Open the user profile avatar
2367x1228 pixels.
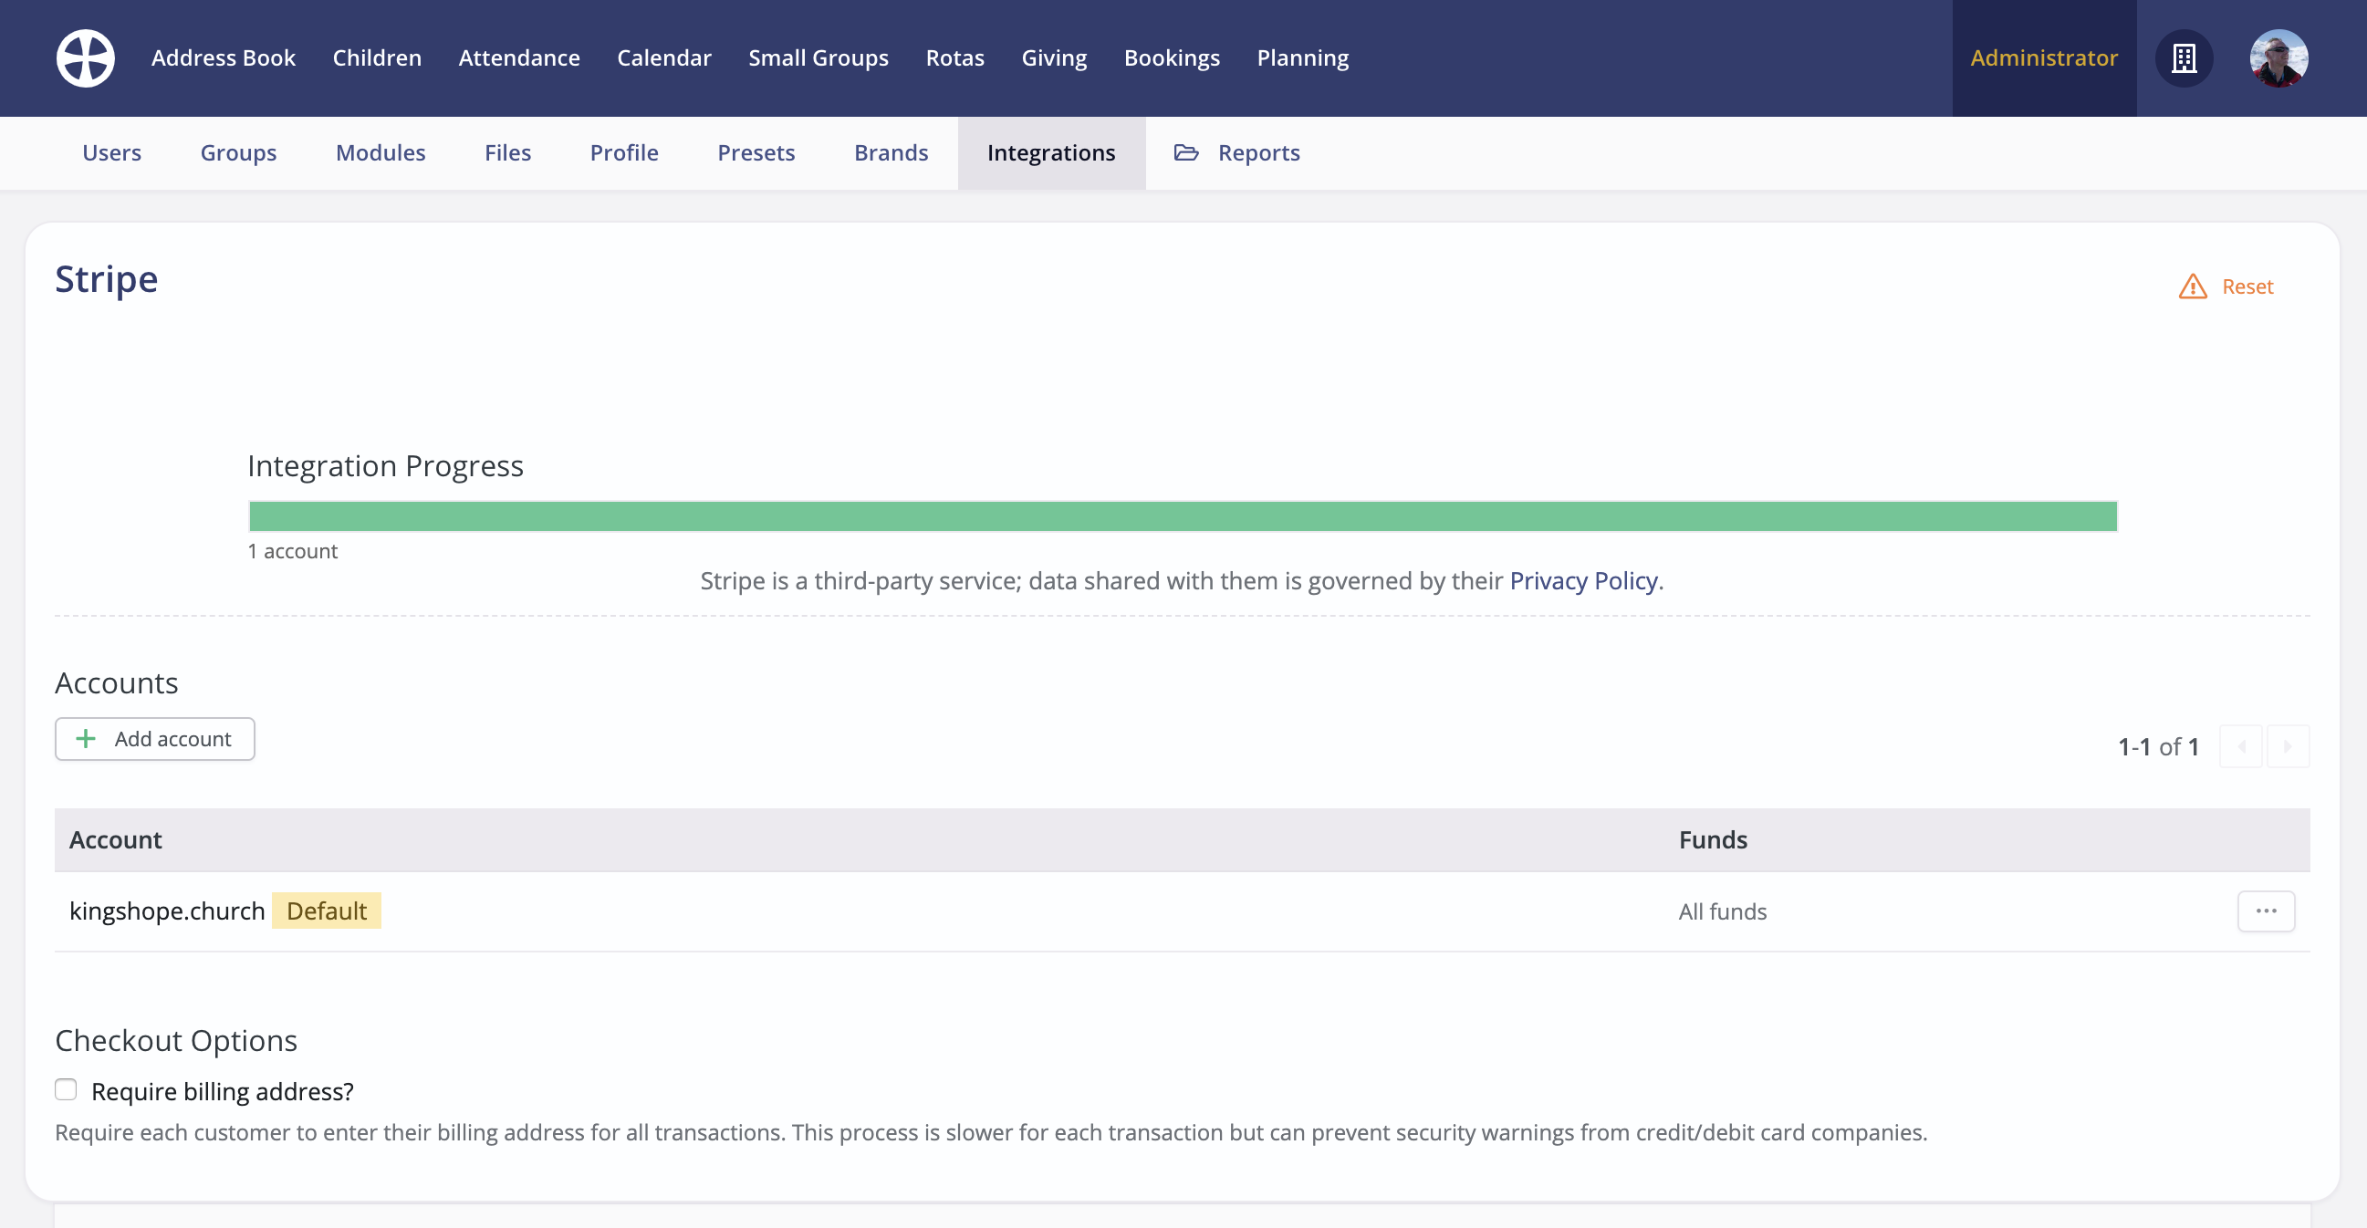(2278, 57)
